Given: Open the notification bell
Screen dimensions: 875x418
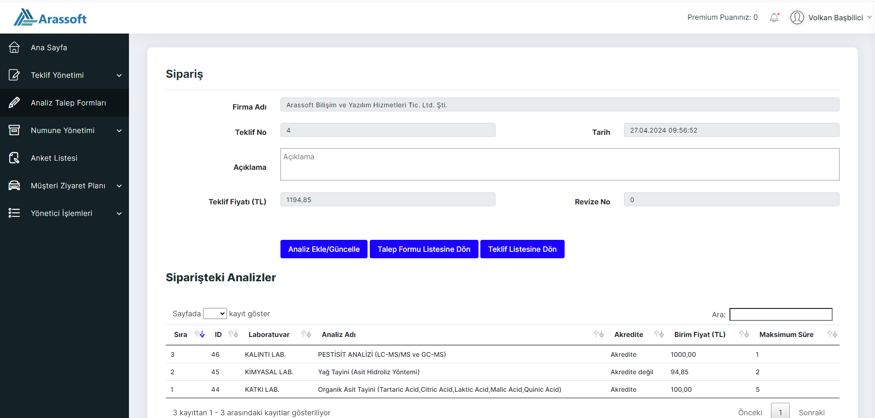Looking at the screenshot, I should pyautogui.click(x=774, y=17).
